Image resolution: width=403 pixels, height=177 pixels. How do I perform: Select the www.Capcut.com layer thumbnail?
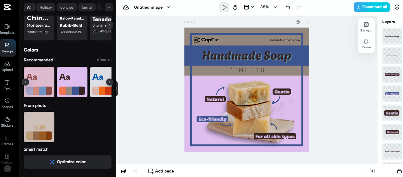coord(392,151)
